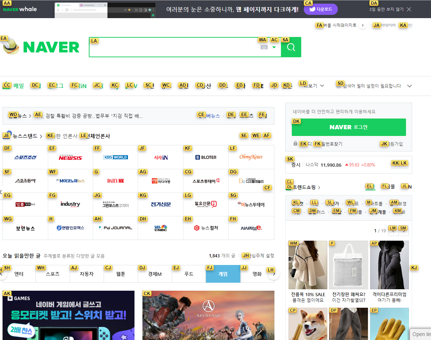Open the BLOTER press logo
This screenshot has width=431, height=340.
tap(206, 157)
